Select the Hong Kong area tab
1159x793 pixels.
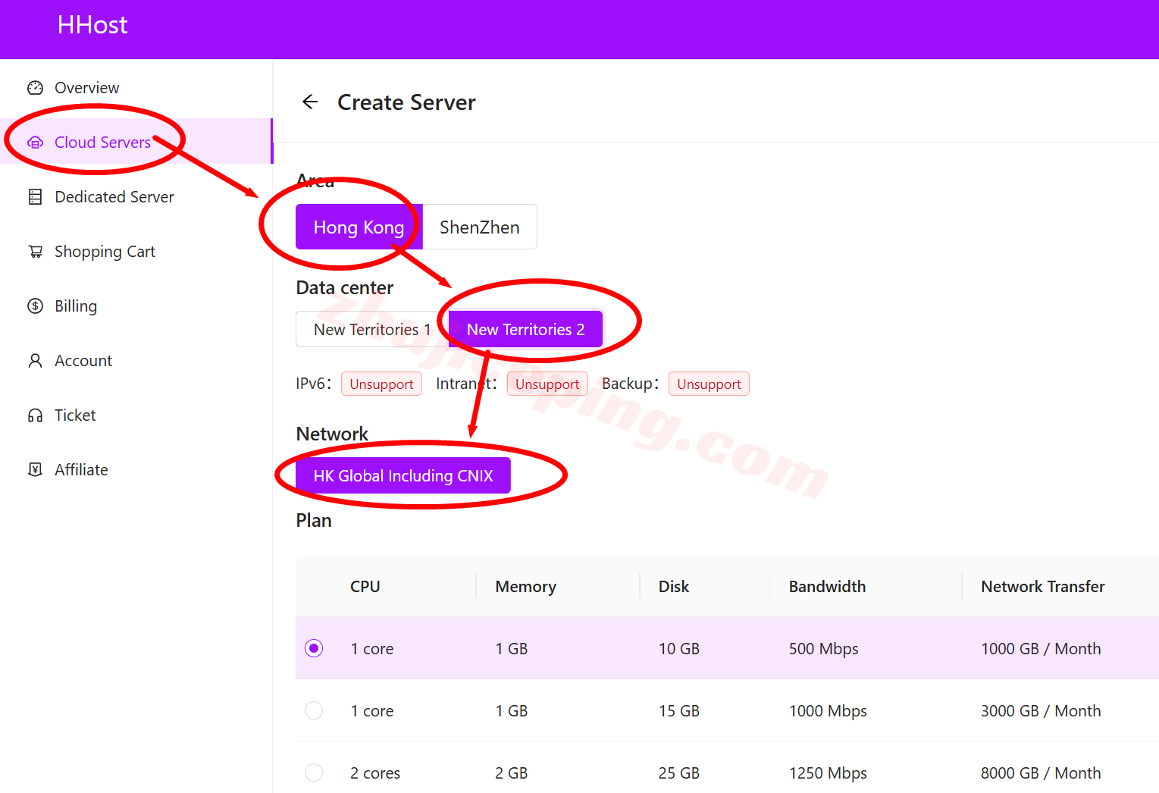tap(358, 227)
